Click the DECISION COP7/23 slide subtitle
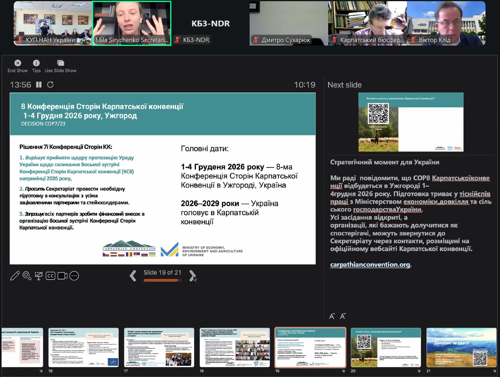500x377 pixels. [x=43, y=124]
